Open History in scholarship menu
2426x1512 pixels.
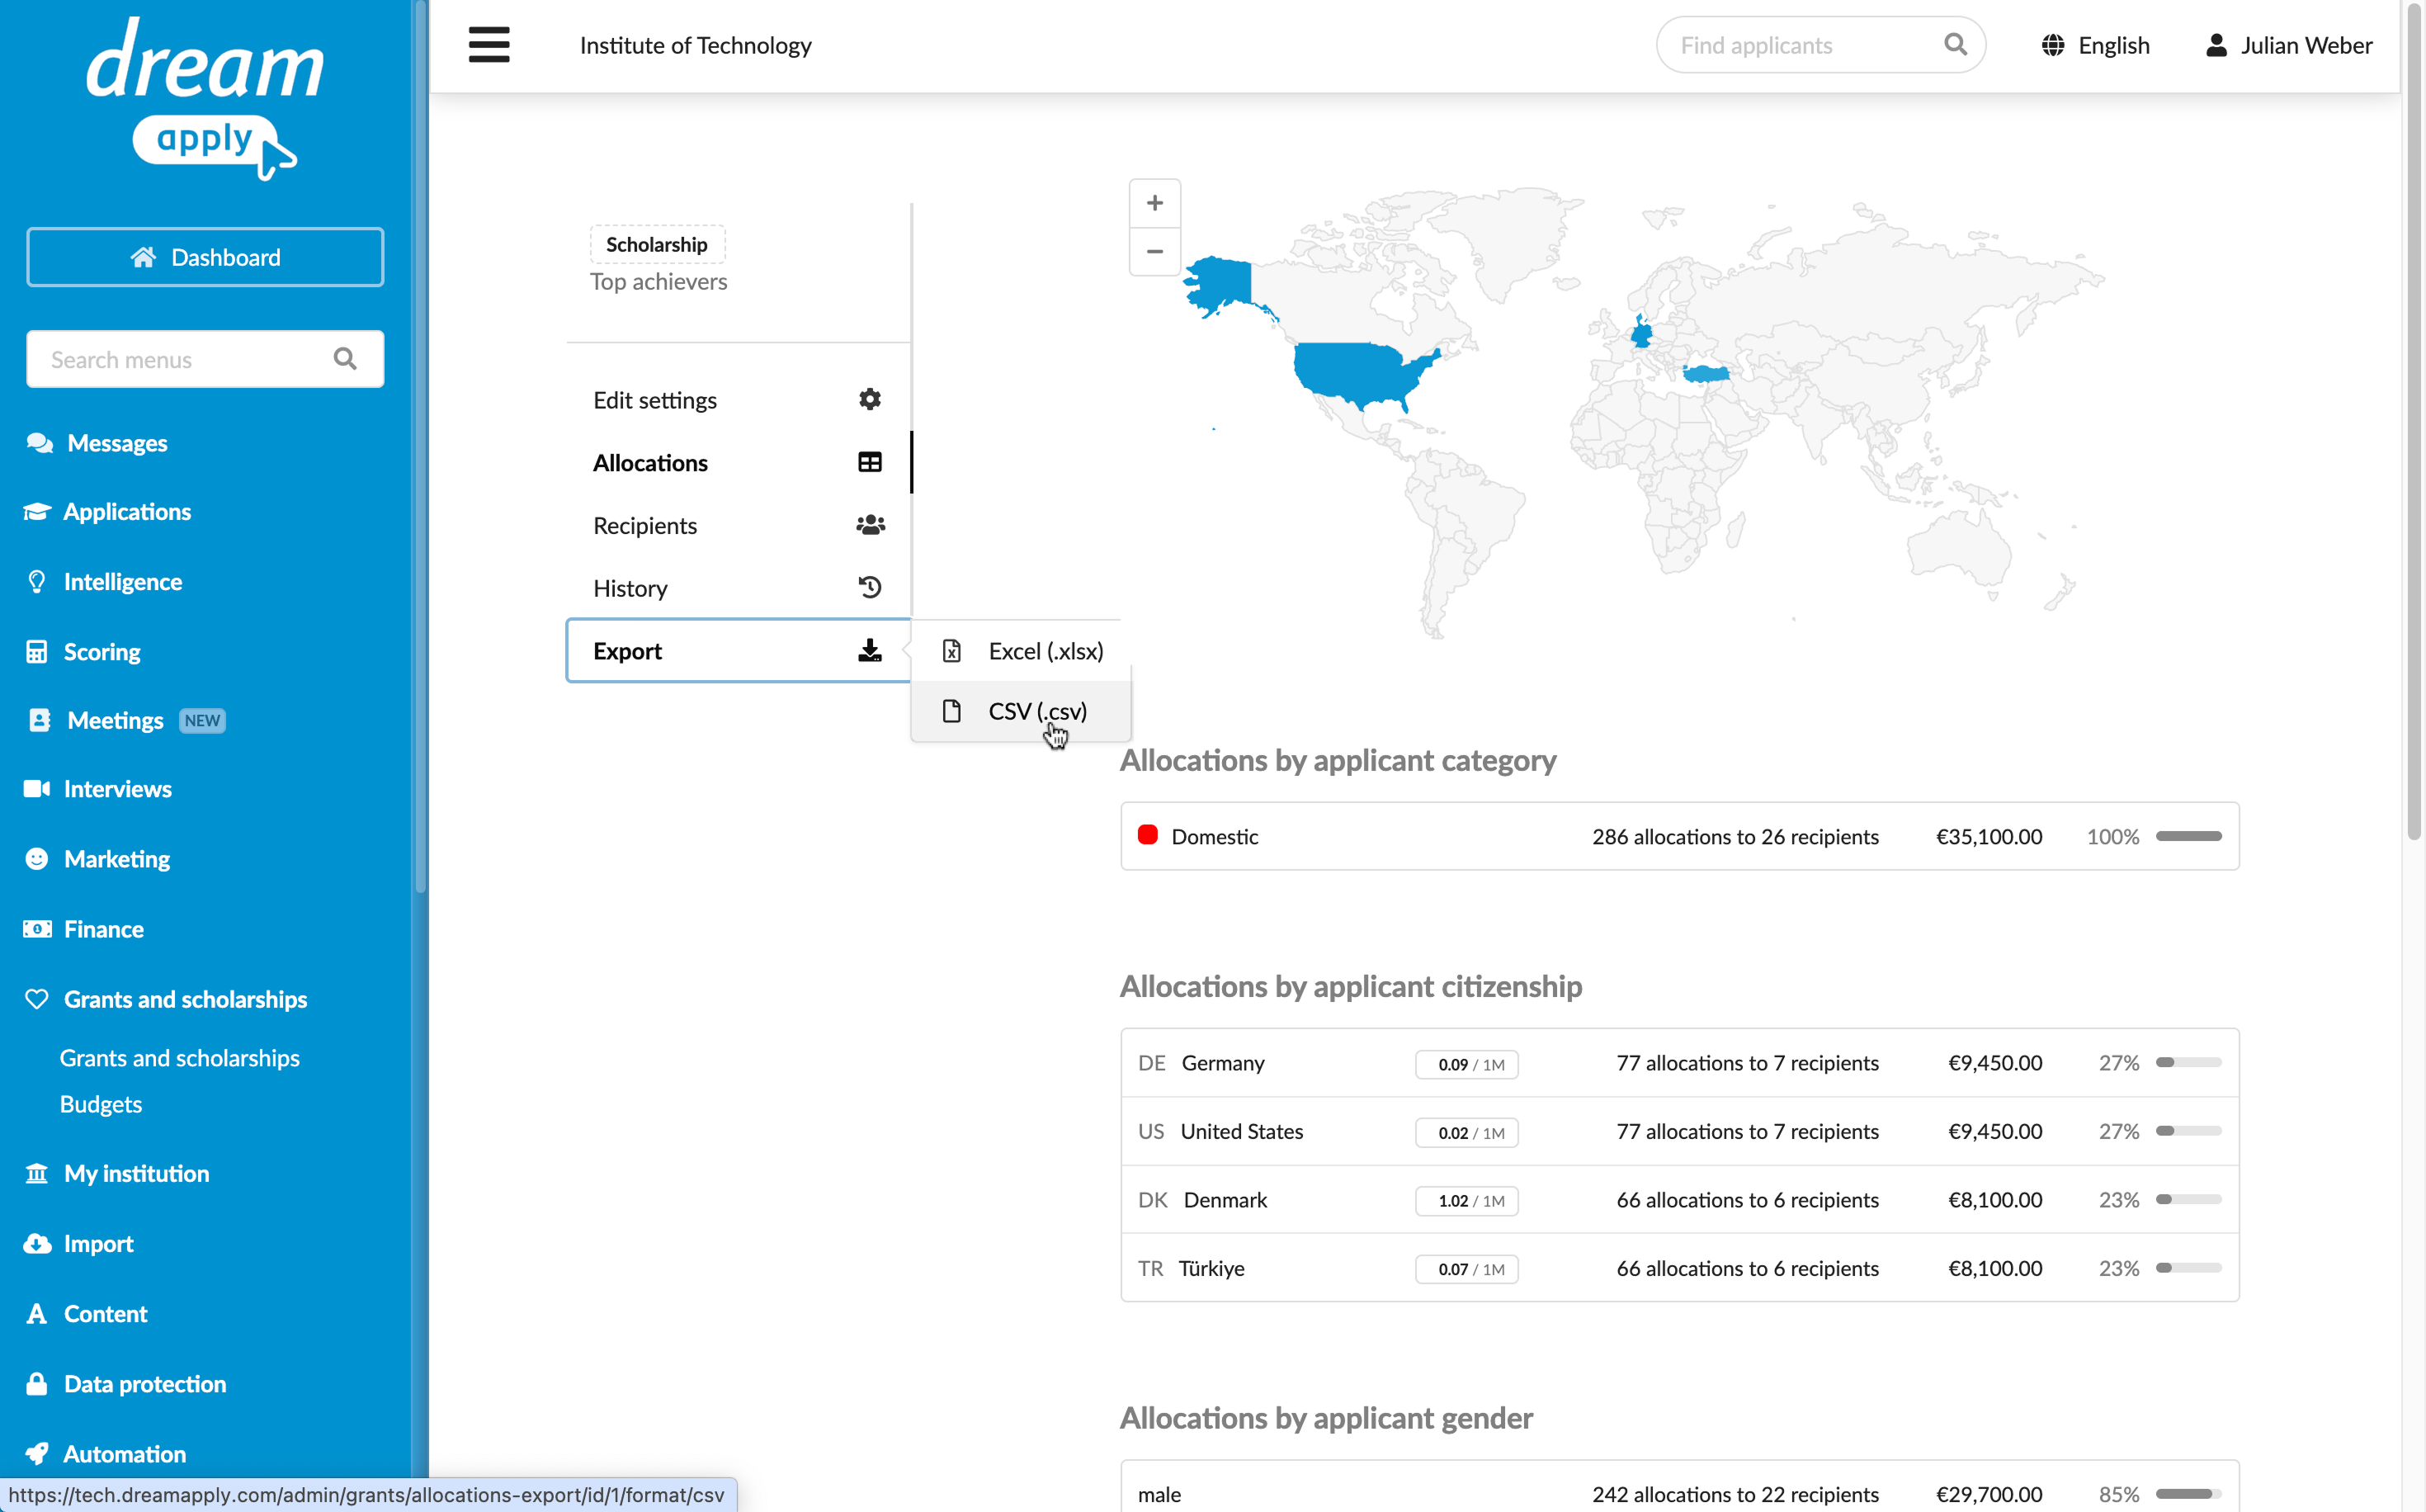tap(738, 588)
